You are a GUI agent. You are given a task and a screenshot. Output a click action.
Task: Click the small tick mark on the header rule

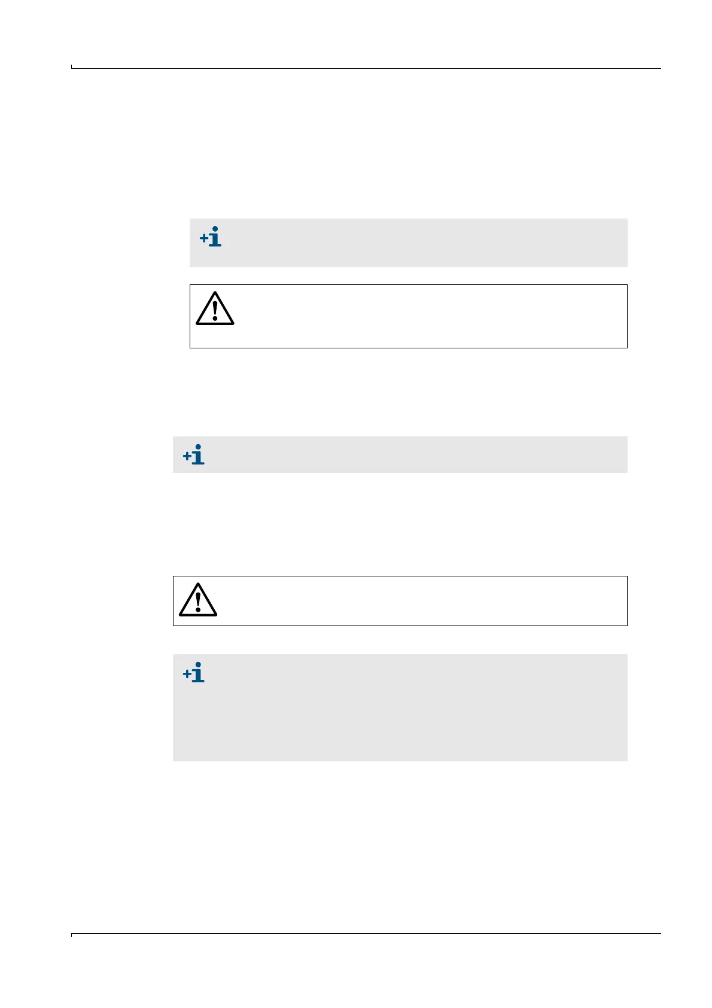tap(72, 66)
